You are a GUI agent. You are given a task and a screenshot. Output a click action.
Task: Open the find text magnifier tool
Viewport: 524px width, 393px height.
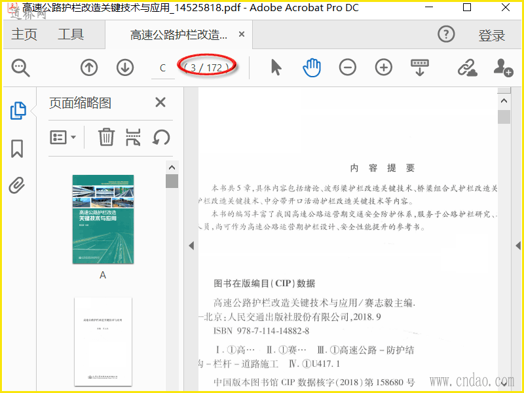[x=21, y=68]
